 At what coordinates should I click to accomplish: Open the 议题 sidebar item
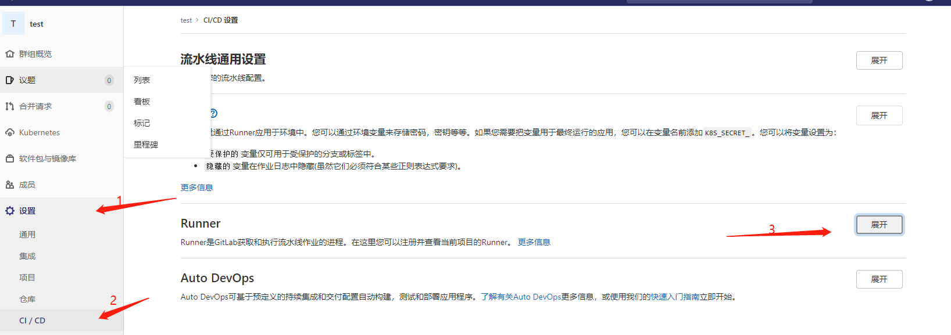(x=62, y=80)
